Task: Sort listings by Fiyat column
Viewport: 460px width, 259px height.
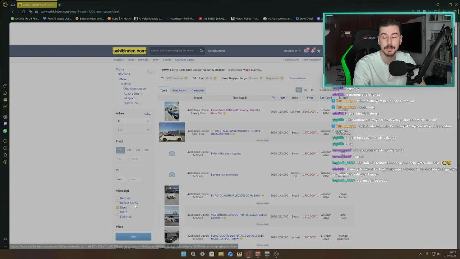Action: [x=310, y=97]
